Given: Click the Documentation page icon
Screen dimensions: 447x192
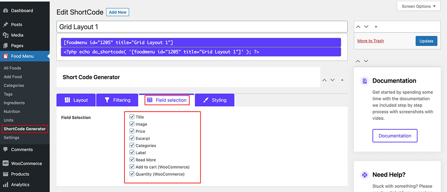Looking at the screenshot, I should point(365,81).
